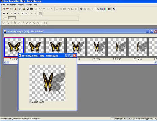Maximize the Einzelbilder window

pos(151,31)
